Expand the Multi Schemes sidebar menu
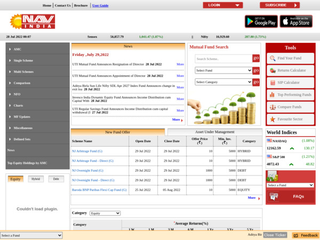The height and width of the screenshot is (240, 320). point(37,71)
